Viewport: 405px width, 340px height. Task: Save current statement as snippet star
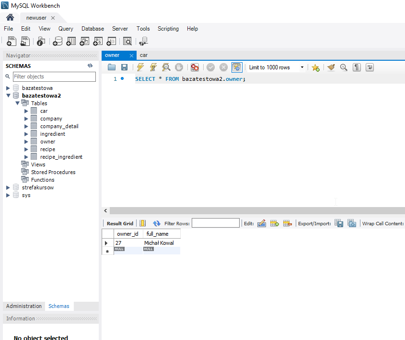(315, 67)
